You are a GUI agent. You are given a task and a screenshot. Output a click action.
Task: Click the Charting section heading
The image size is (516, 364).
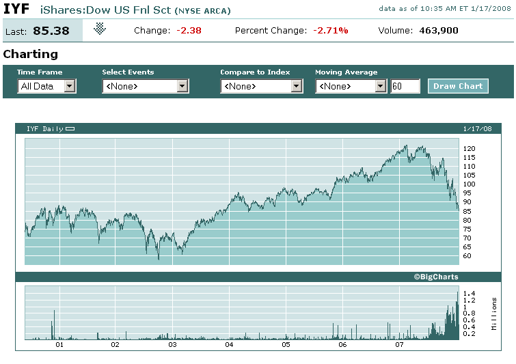click(x=31, y=54)
